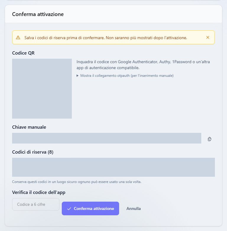Focus the 6-digit code input field
Viewport: 227px width, 231px height.
point(36,204)
